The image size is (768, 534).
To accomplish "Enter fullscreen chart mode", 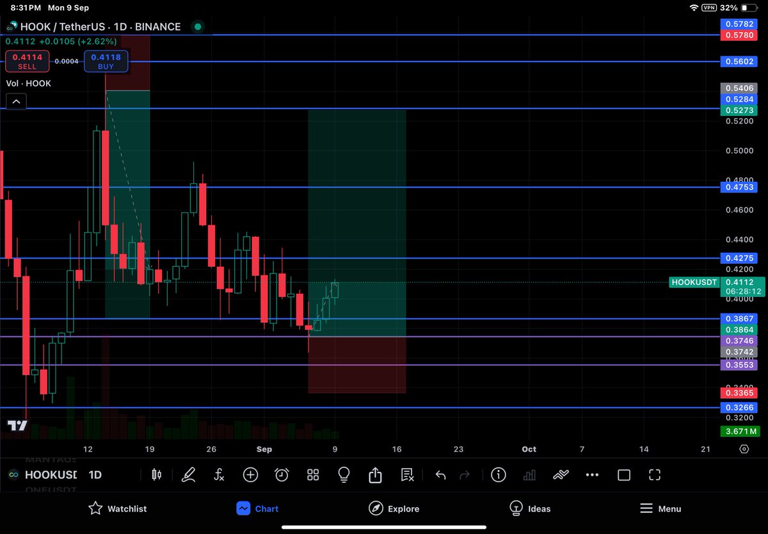I will (x=655, y=474).
